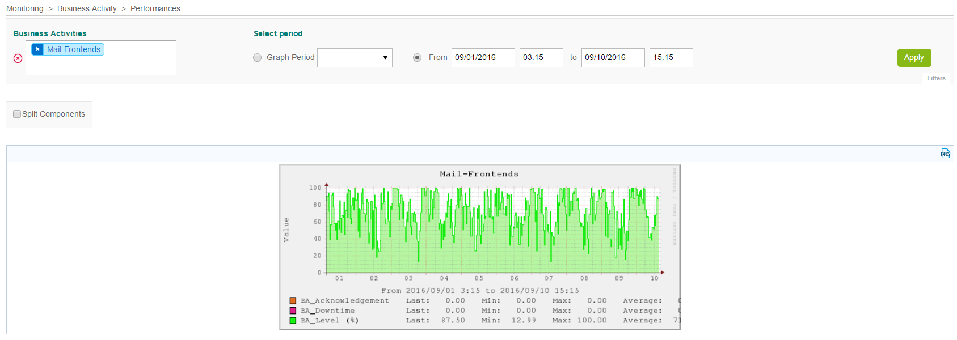957x340 pixels.
Task: Remove the Mail-Frontends tag
Action: coord(37,49)
